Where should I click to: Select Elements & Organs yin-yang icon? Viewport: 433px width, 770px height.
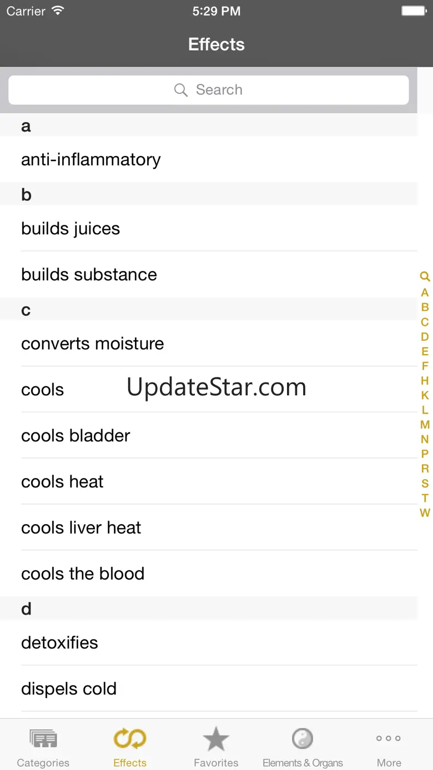click(x=303, y=739)
